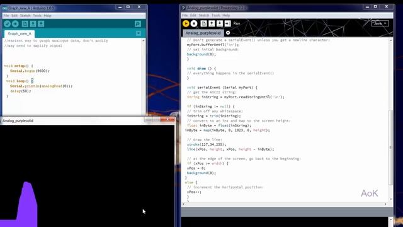Viewport: 403px width, 227px height.
Task: Click 'float inByte = float(inString);' line
Action: [219, 125]
